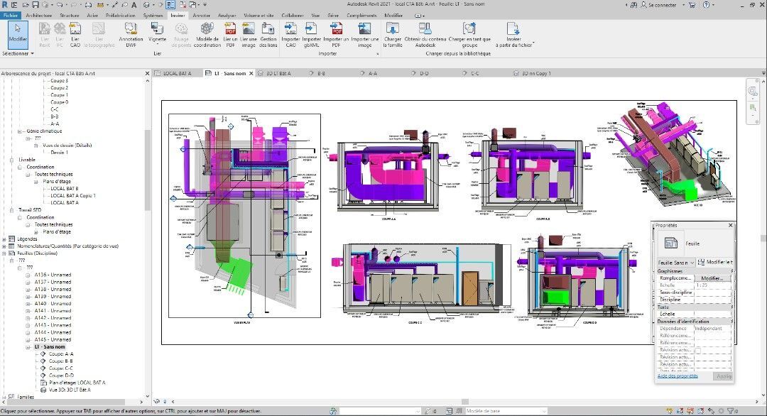
Task: Collapse the Feuilles (Discipline) node
Action: point(5,253)
